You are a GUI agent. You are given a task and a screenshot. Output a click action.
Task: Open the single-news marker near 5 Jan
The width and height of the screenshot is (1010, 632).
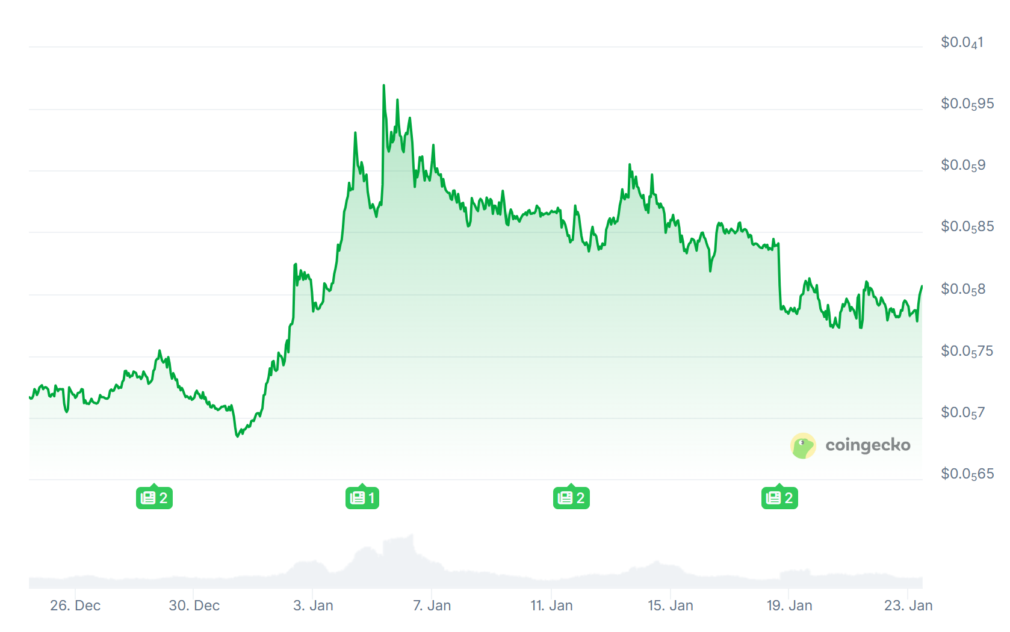click(362, 498)
